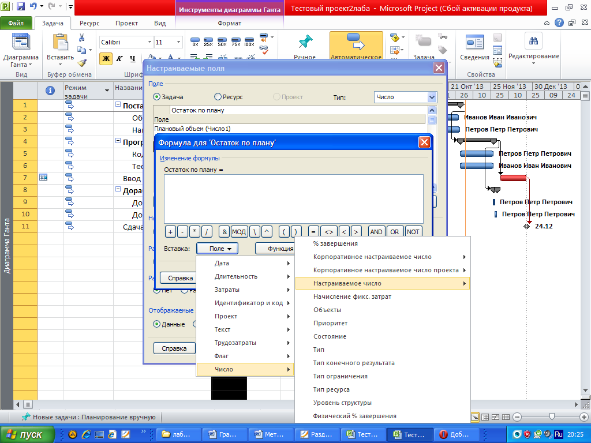Collapse the summary task in row 8

click(118, 189)
